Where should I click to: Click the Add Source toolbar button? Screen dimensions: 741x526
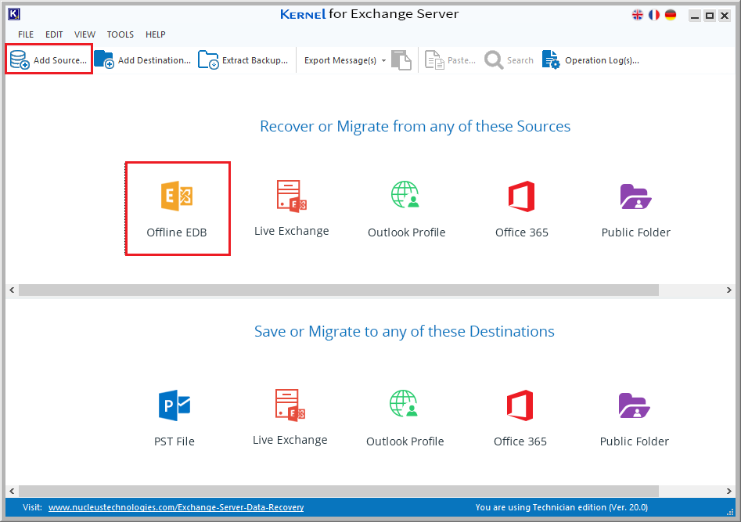point(49,59)
